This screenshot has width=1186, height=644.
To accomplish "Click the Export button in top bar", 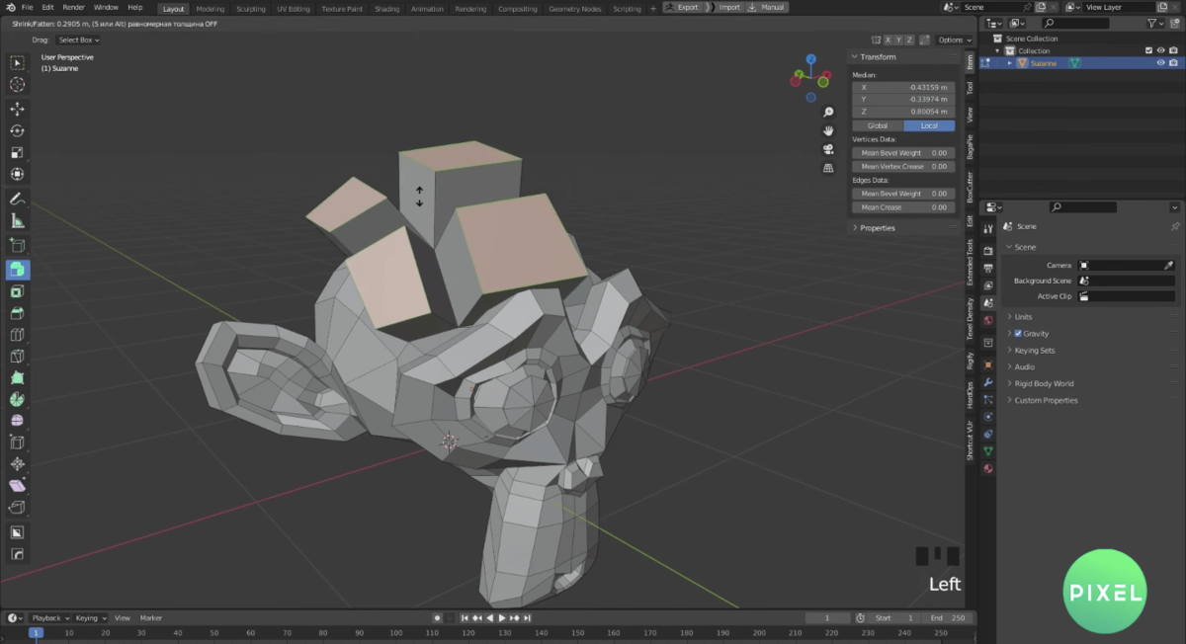I will pyautogui.click(x=682, y=7).
